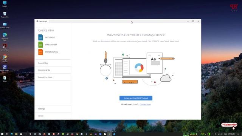This screenshot has width=242, height=136.
Task: Create a new Document
Action: click(47, 37)
